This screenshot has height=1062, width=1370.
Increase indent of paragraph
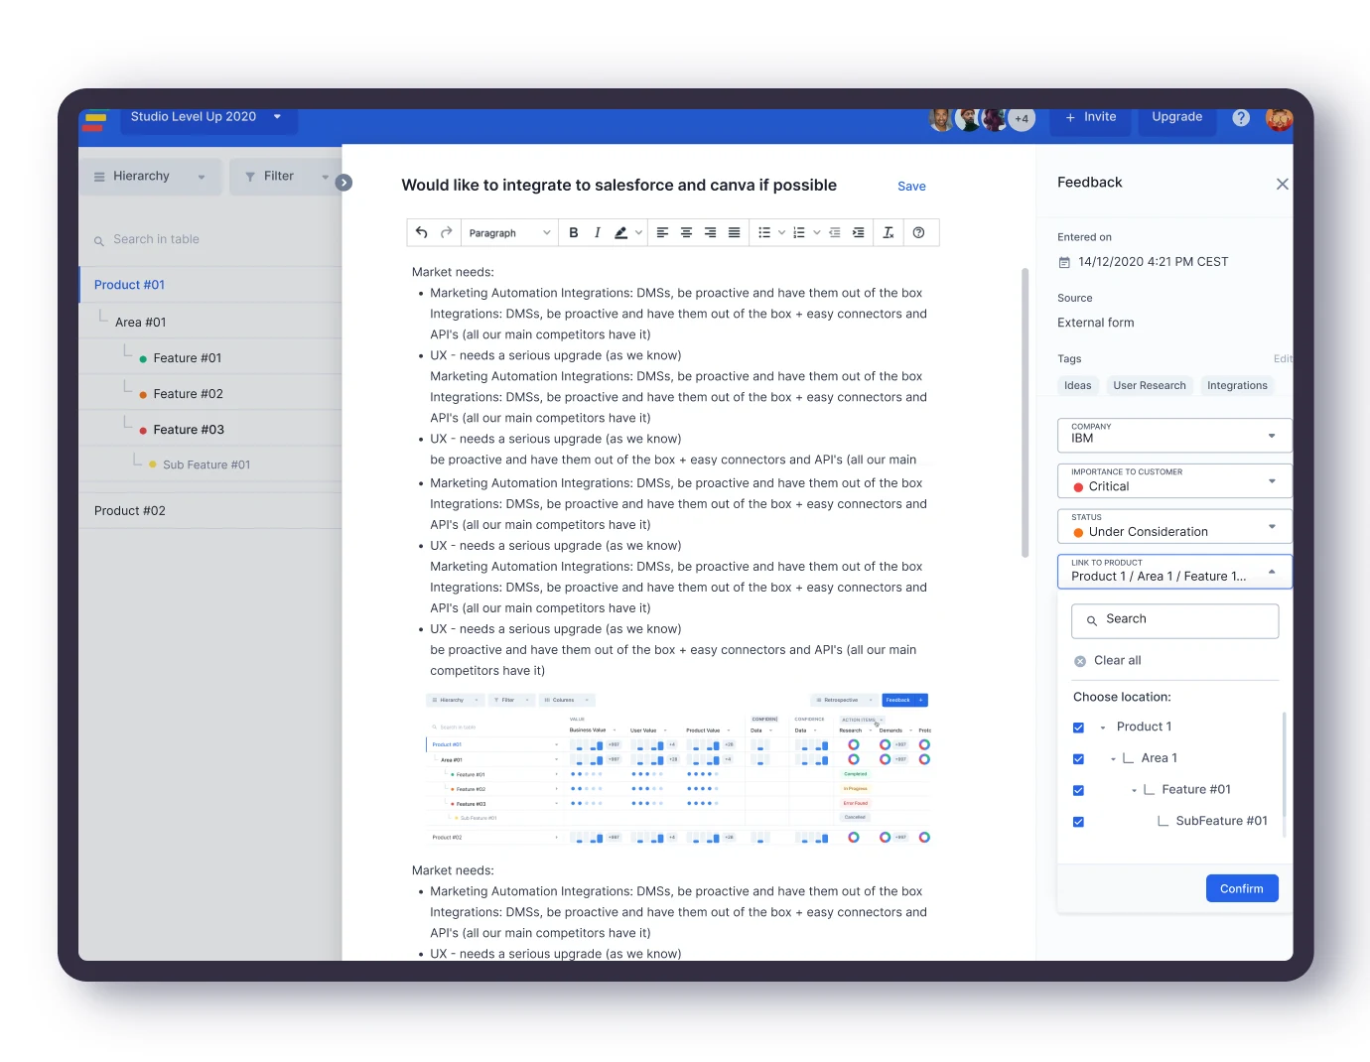pos(859,232)
